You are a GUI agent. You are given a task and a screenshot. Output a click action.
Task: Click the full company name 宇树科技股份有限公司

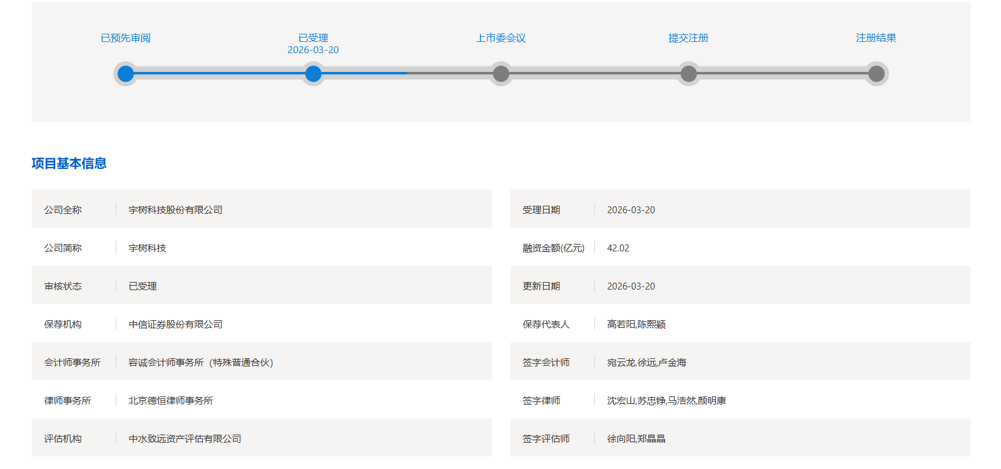(176, 210)
